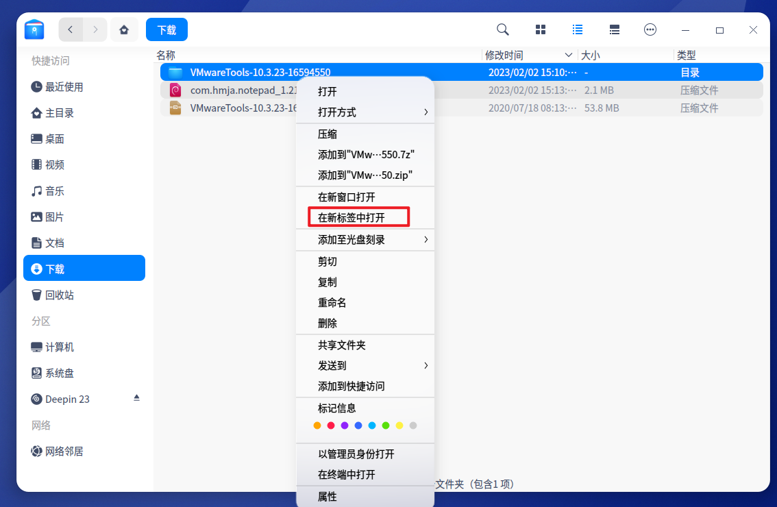The height and width of the screenshot is (507, 777).
Task: Choose Cut (剪切) from context menu
Action: point(365,261)
